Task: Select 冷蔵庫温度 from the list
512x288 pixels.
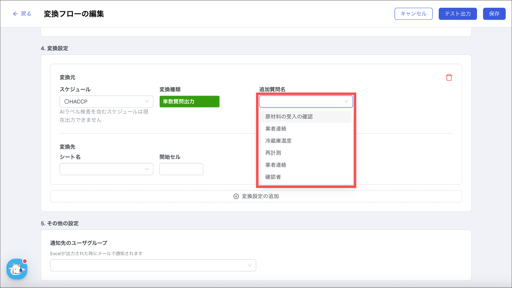Action: coord(278,141)
